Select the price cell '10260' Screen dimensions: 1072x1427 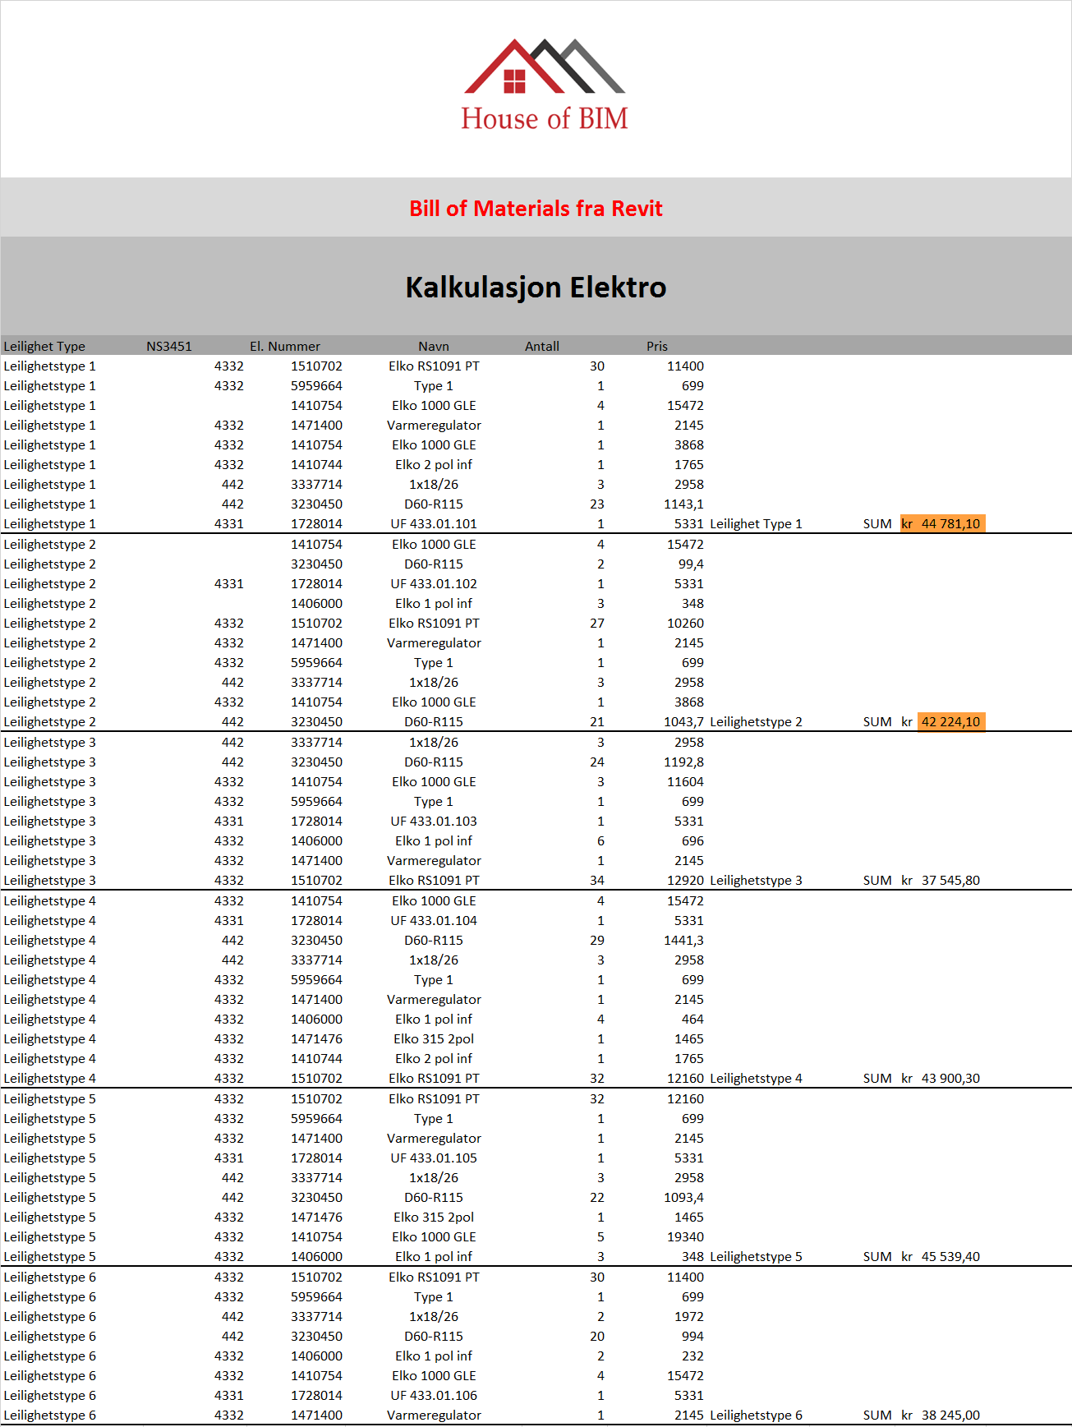coord(685,623)
